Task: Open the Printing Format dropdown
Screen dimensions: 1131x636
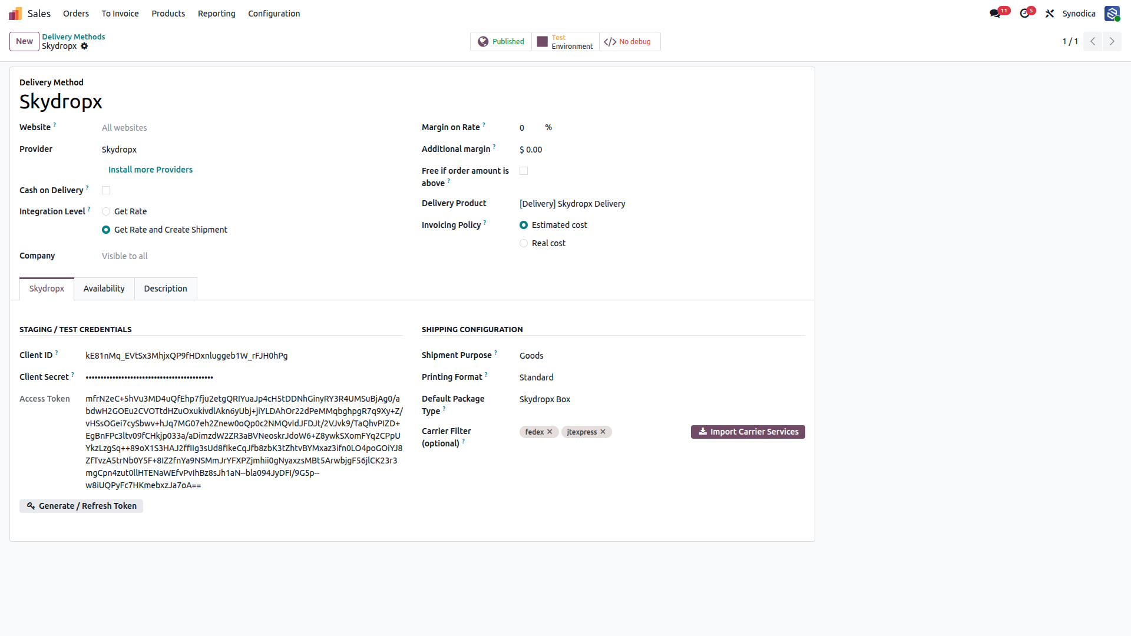Action: 662,377
